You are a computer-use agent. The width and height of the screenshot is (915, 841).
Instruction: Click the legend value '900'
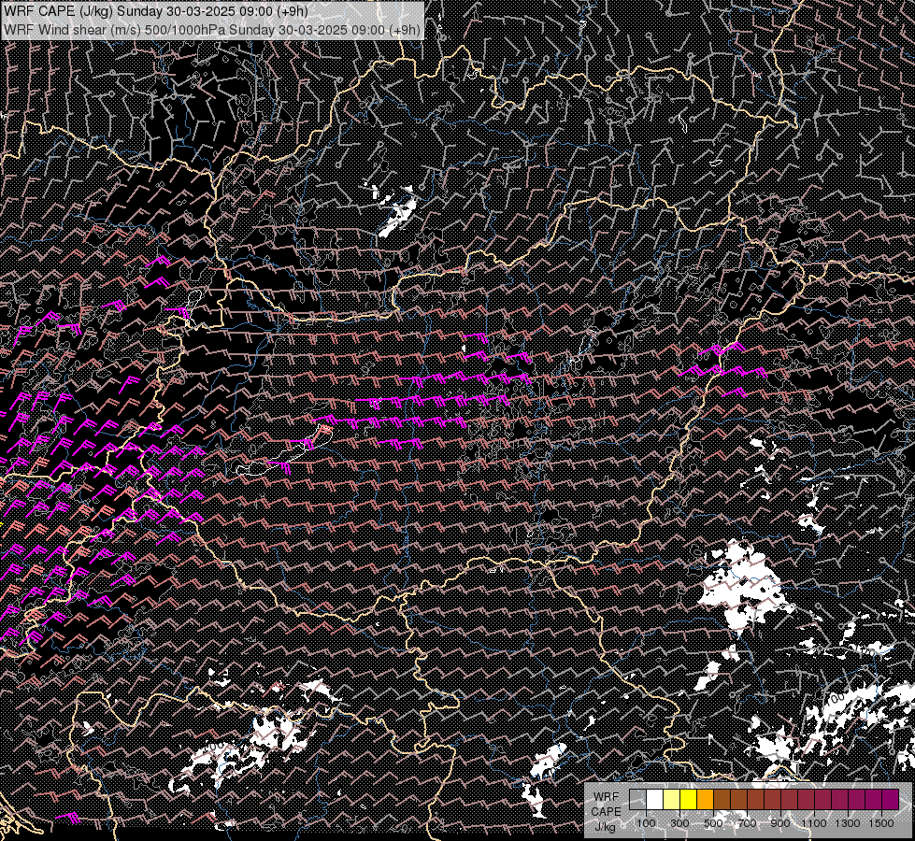coord(780,823)
